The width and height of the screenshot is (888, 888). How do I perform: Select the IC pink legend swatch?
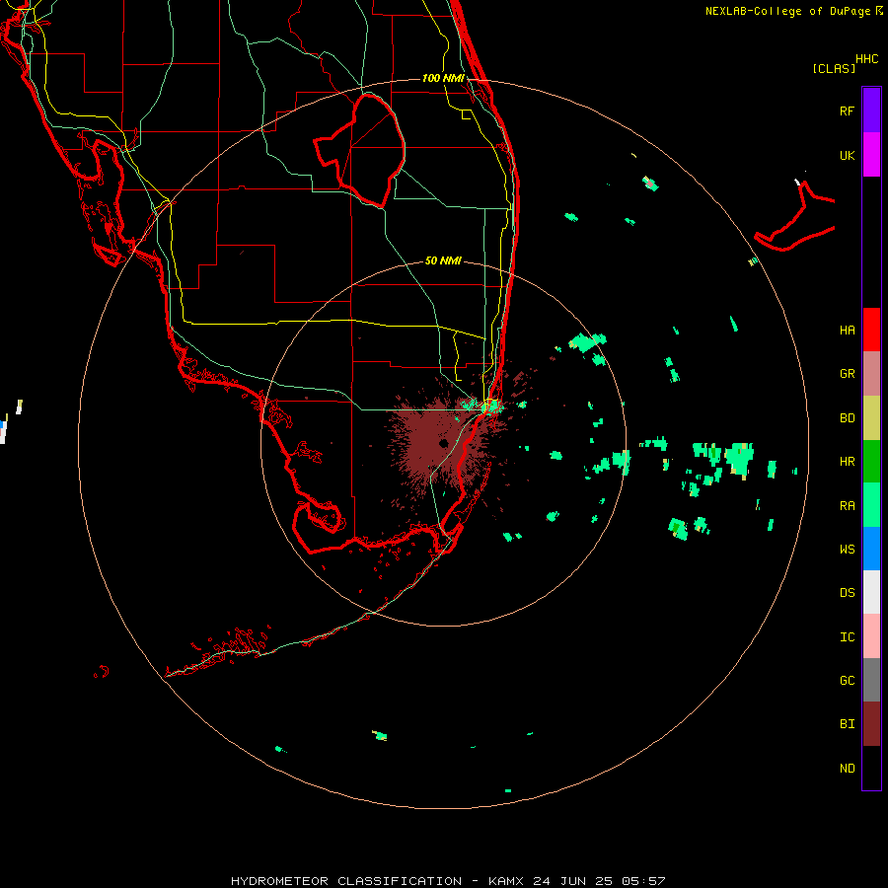tap(871, 636)
